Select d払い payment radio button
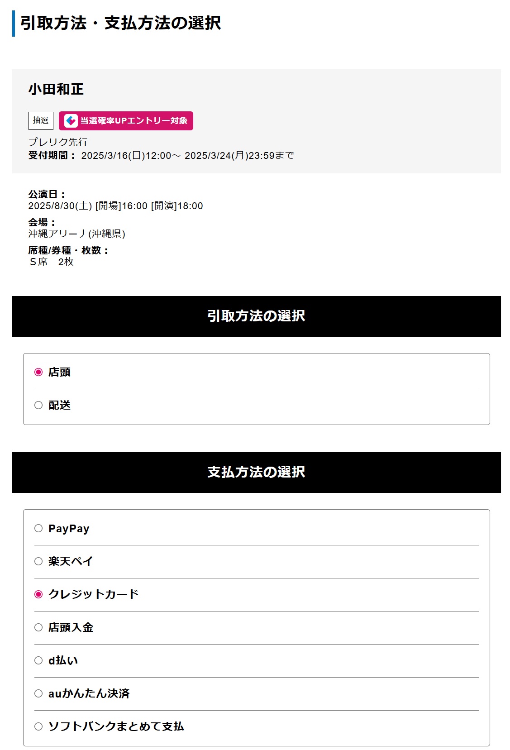Image resolution: width=510 pixels, height=750 pixels. 38,660
